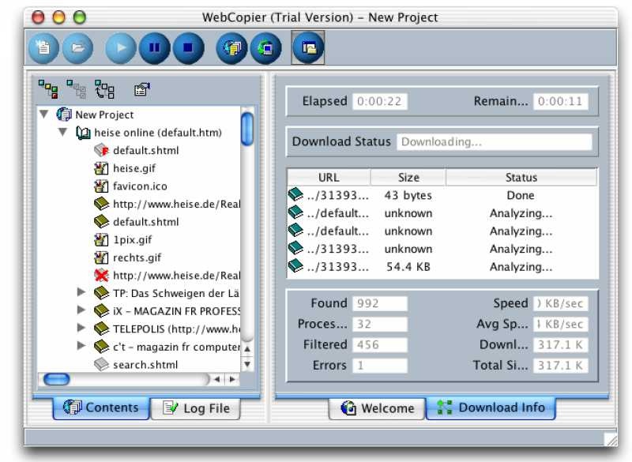Open a project with the folder icon
The image size is (632, 462).
pyautogui.click(x=77, y=48)
